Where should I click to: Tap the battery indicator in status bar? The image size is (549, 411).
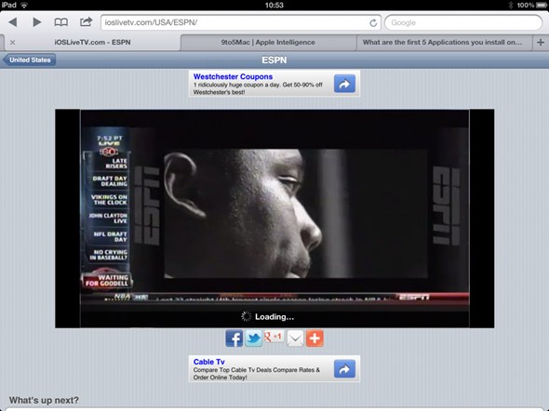pyautogui.click(x=541, y=5)
